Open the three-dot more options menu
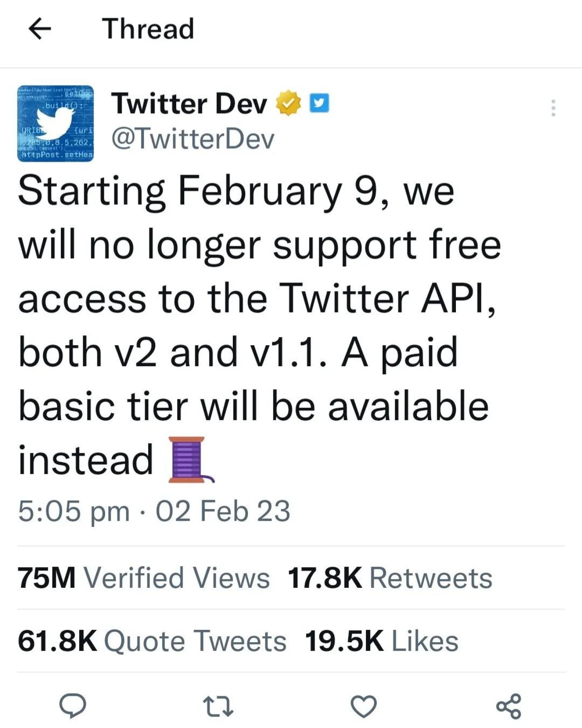Image resolution: width=582 pixels, height=728 pixels. (x=553, y=108)
